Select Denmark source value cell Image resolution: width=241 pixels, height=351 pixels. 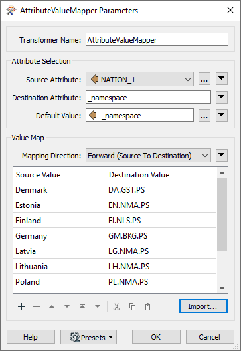(59, 190)
